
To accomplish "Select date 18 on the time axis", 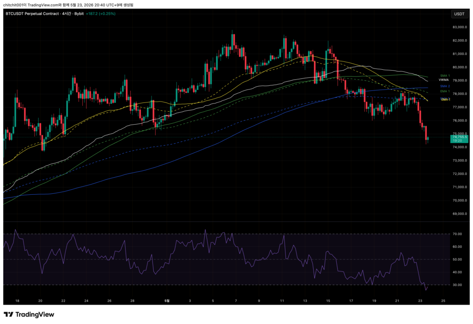I will (17, 301).
